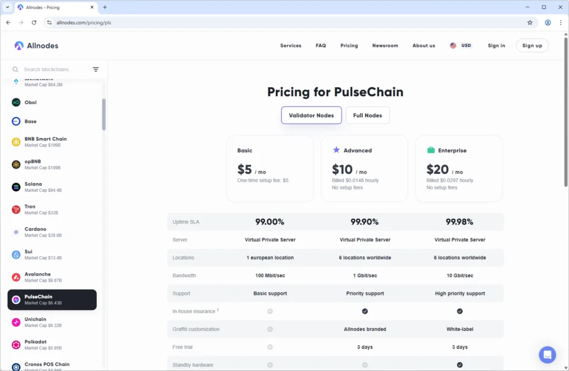
Task: Expand the tab search dropdown arrow
Action: point(7,7)
